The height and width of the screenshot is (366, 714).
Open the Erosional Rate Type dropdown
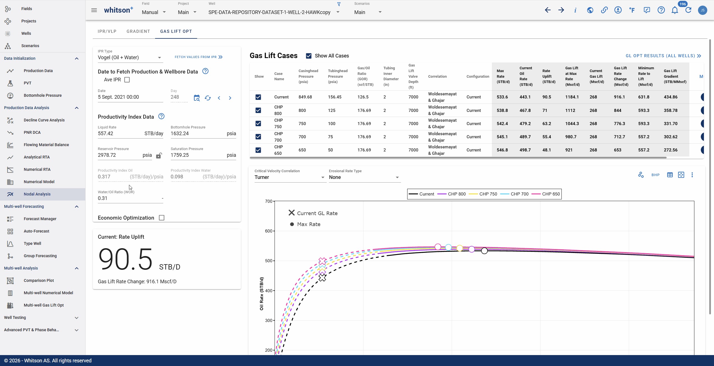pos(364,177)
